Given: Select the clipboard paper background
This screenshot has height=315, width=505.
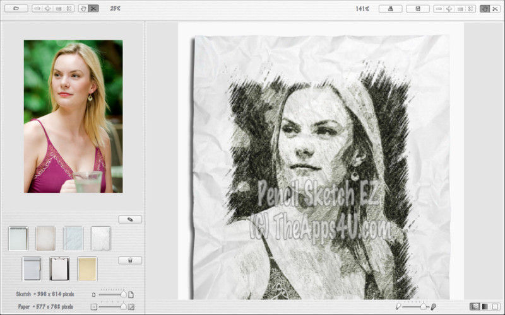Looking at the screenshot, I should pos(59,268).
